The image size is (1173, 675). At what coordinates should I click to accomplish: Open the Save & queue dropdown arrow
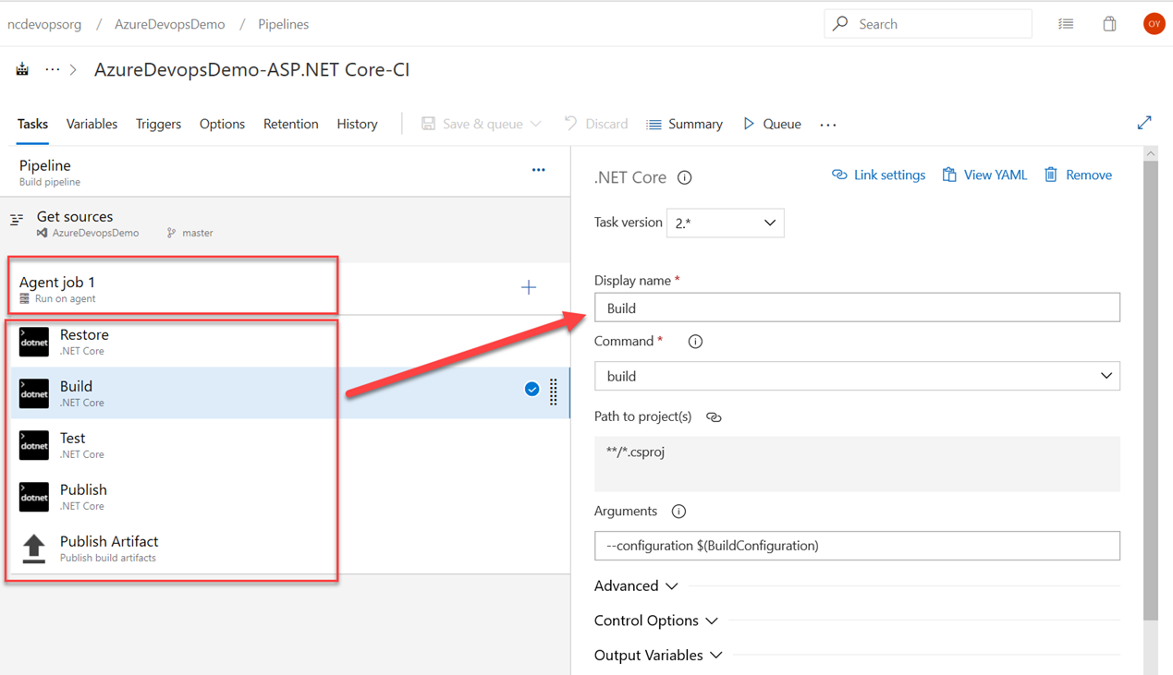[536, 124]
